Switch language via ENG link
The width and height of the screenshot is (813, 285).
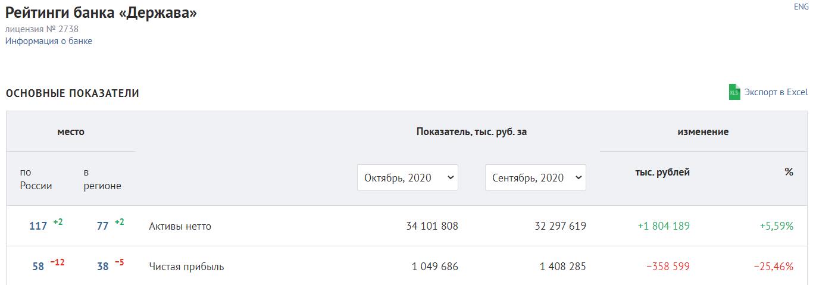[801, 7]
